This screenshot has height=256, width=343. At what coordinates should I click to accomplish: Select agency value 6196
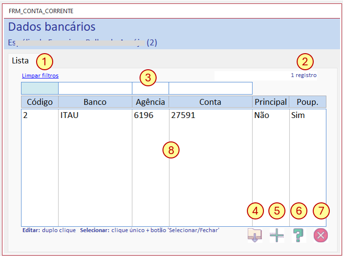[x=143, y=115]
